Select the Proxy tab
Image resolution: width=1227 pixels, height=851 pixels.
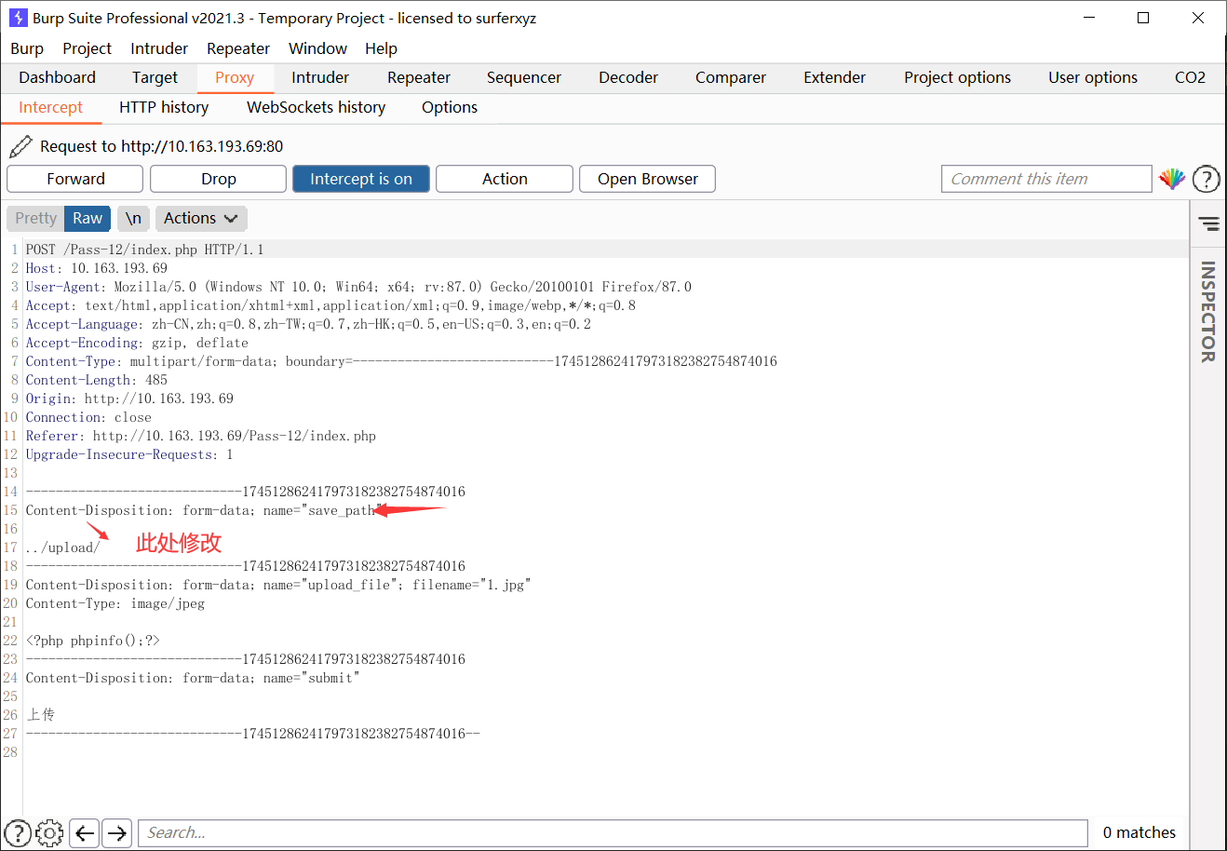(x=235, y=77)
